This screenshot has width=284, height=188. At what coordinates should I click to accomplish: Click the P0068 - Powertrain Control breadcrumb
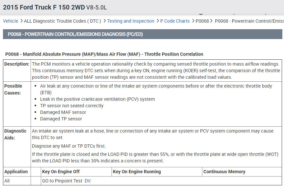(249, 21)
